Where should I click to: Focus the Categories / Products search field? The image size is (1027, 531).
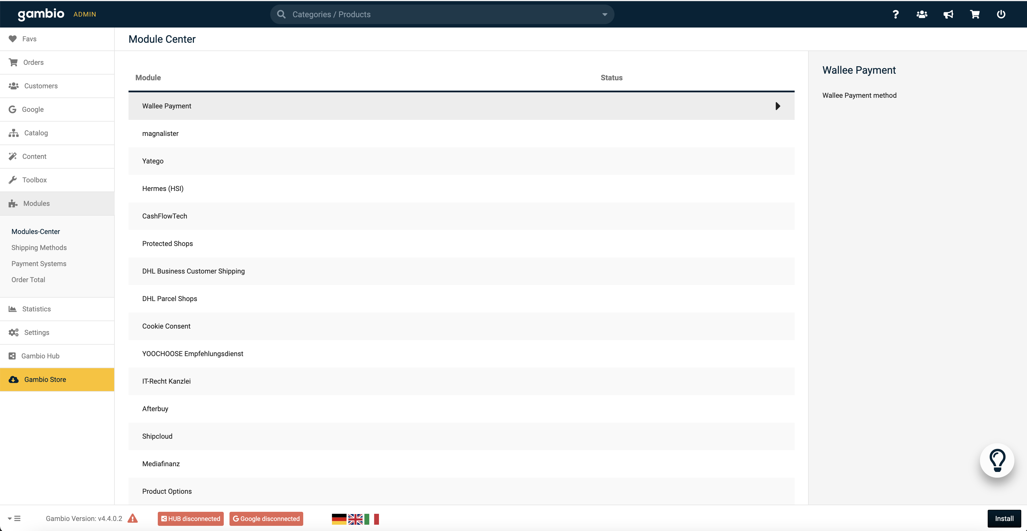tap(439, 14)
